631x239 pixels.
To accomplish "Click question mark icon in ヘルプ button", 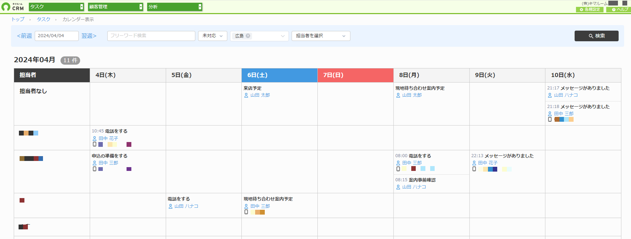I will click(x=614, y=10).
